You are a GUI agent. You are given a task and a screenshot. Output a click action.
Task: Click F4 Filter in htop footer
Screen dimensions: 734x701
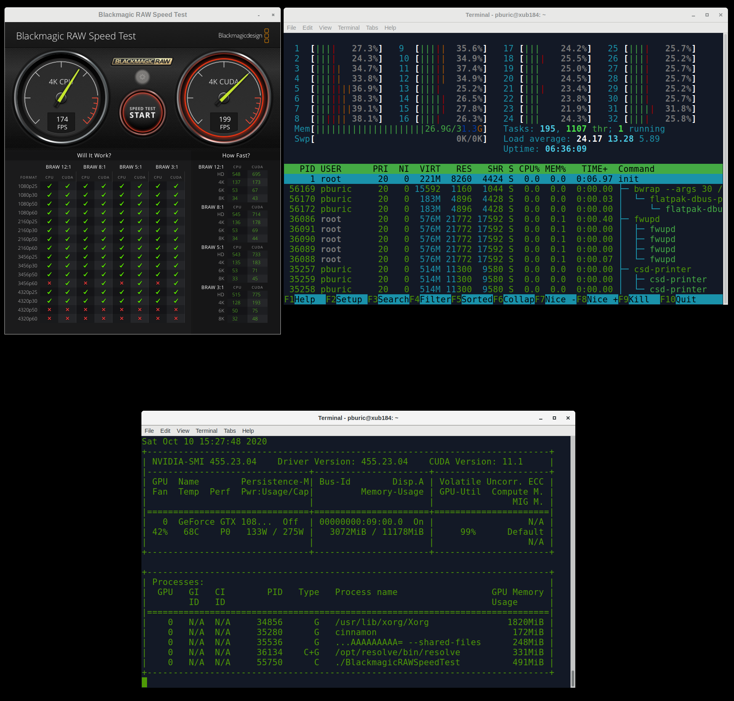point(430,300)
